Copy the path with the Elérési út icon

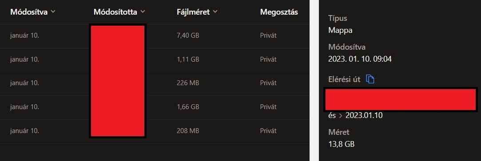click(370, 79)
